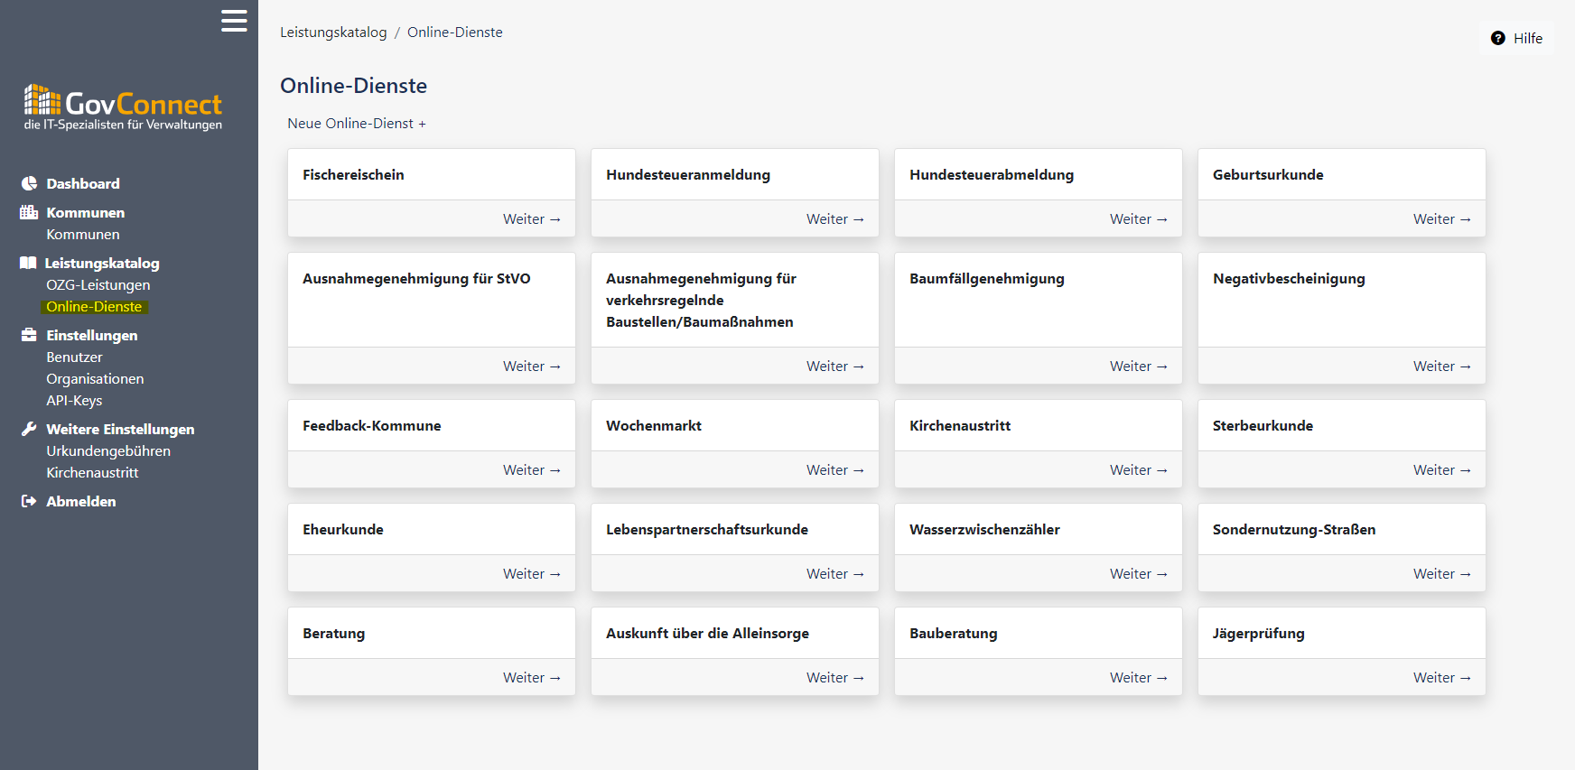Open the Hilfe help button
Image resolution: width=1575 pixels, height=770 pixels.
(x=1517, y=38)
